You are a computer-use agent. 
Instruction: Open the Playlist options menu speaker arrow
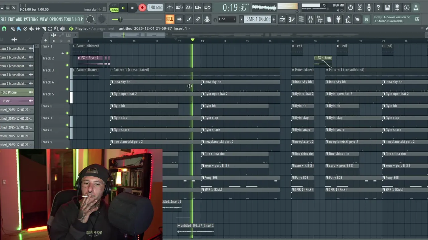pos(71,29)
